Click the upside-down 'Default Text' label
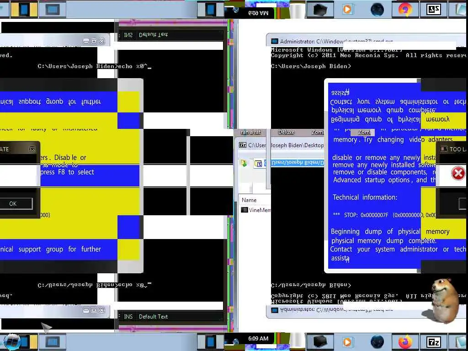468x351 pixels. pyautogui.click(x=153, y=35)
